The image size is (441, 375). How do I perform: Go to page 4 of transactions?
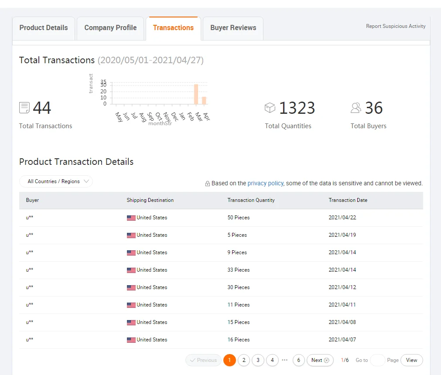(x=272, y=360)
